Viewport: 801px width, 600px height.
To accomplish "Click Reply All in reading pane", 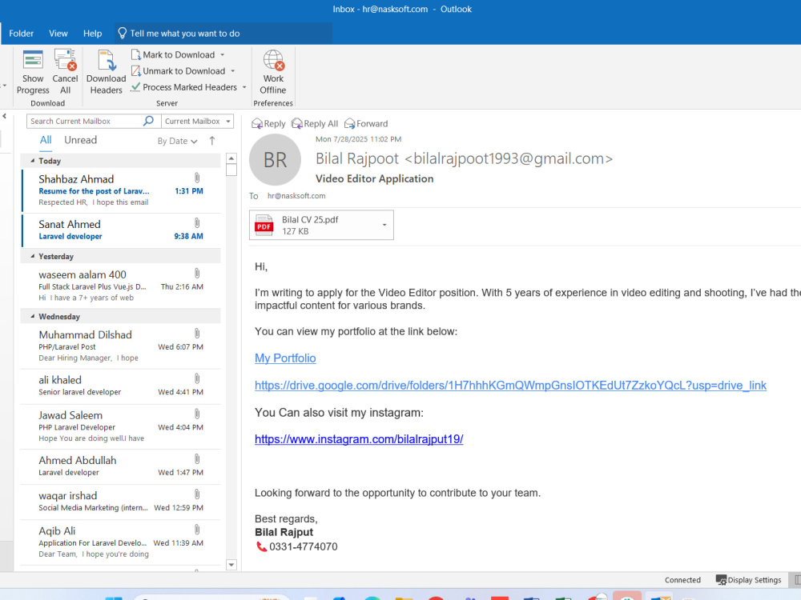I will 315,123.
